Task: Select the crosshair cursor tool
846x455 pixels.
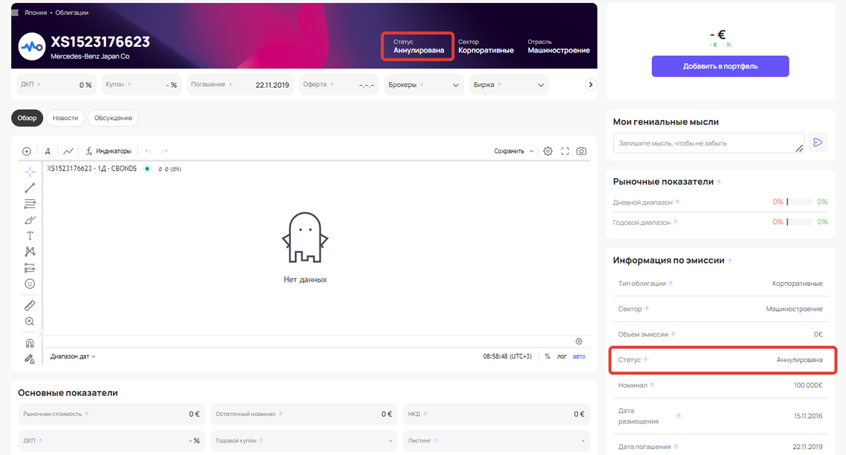Action: (x=30, y=172)
